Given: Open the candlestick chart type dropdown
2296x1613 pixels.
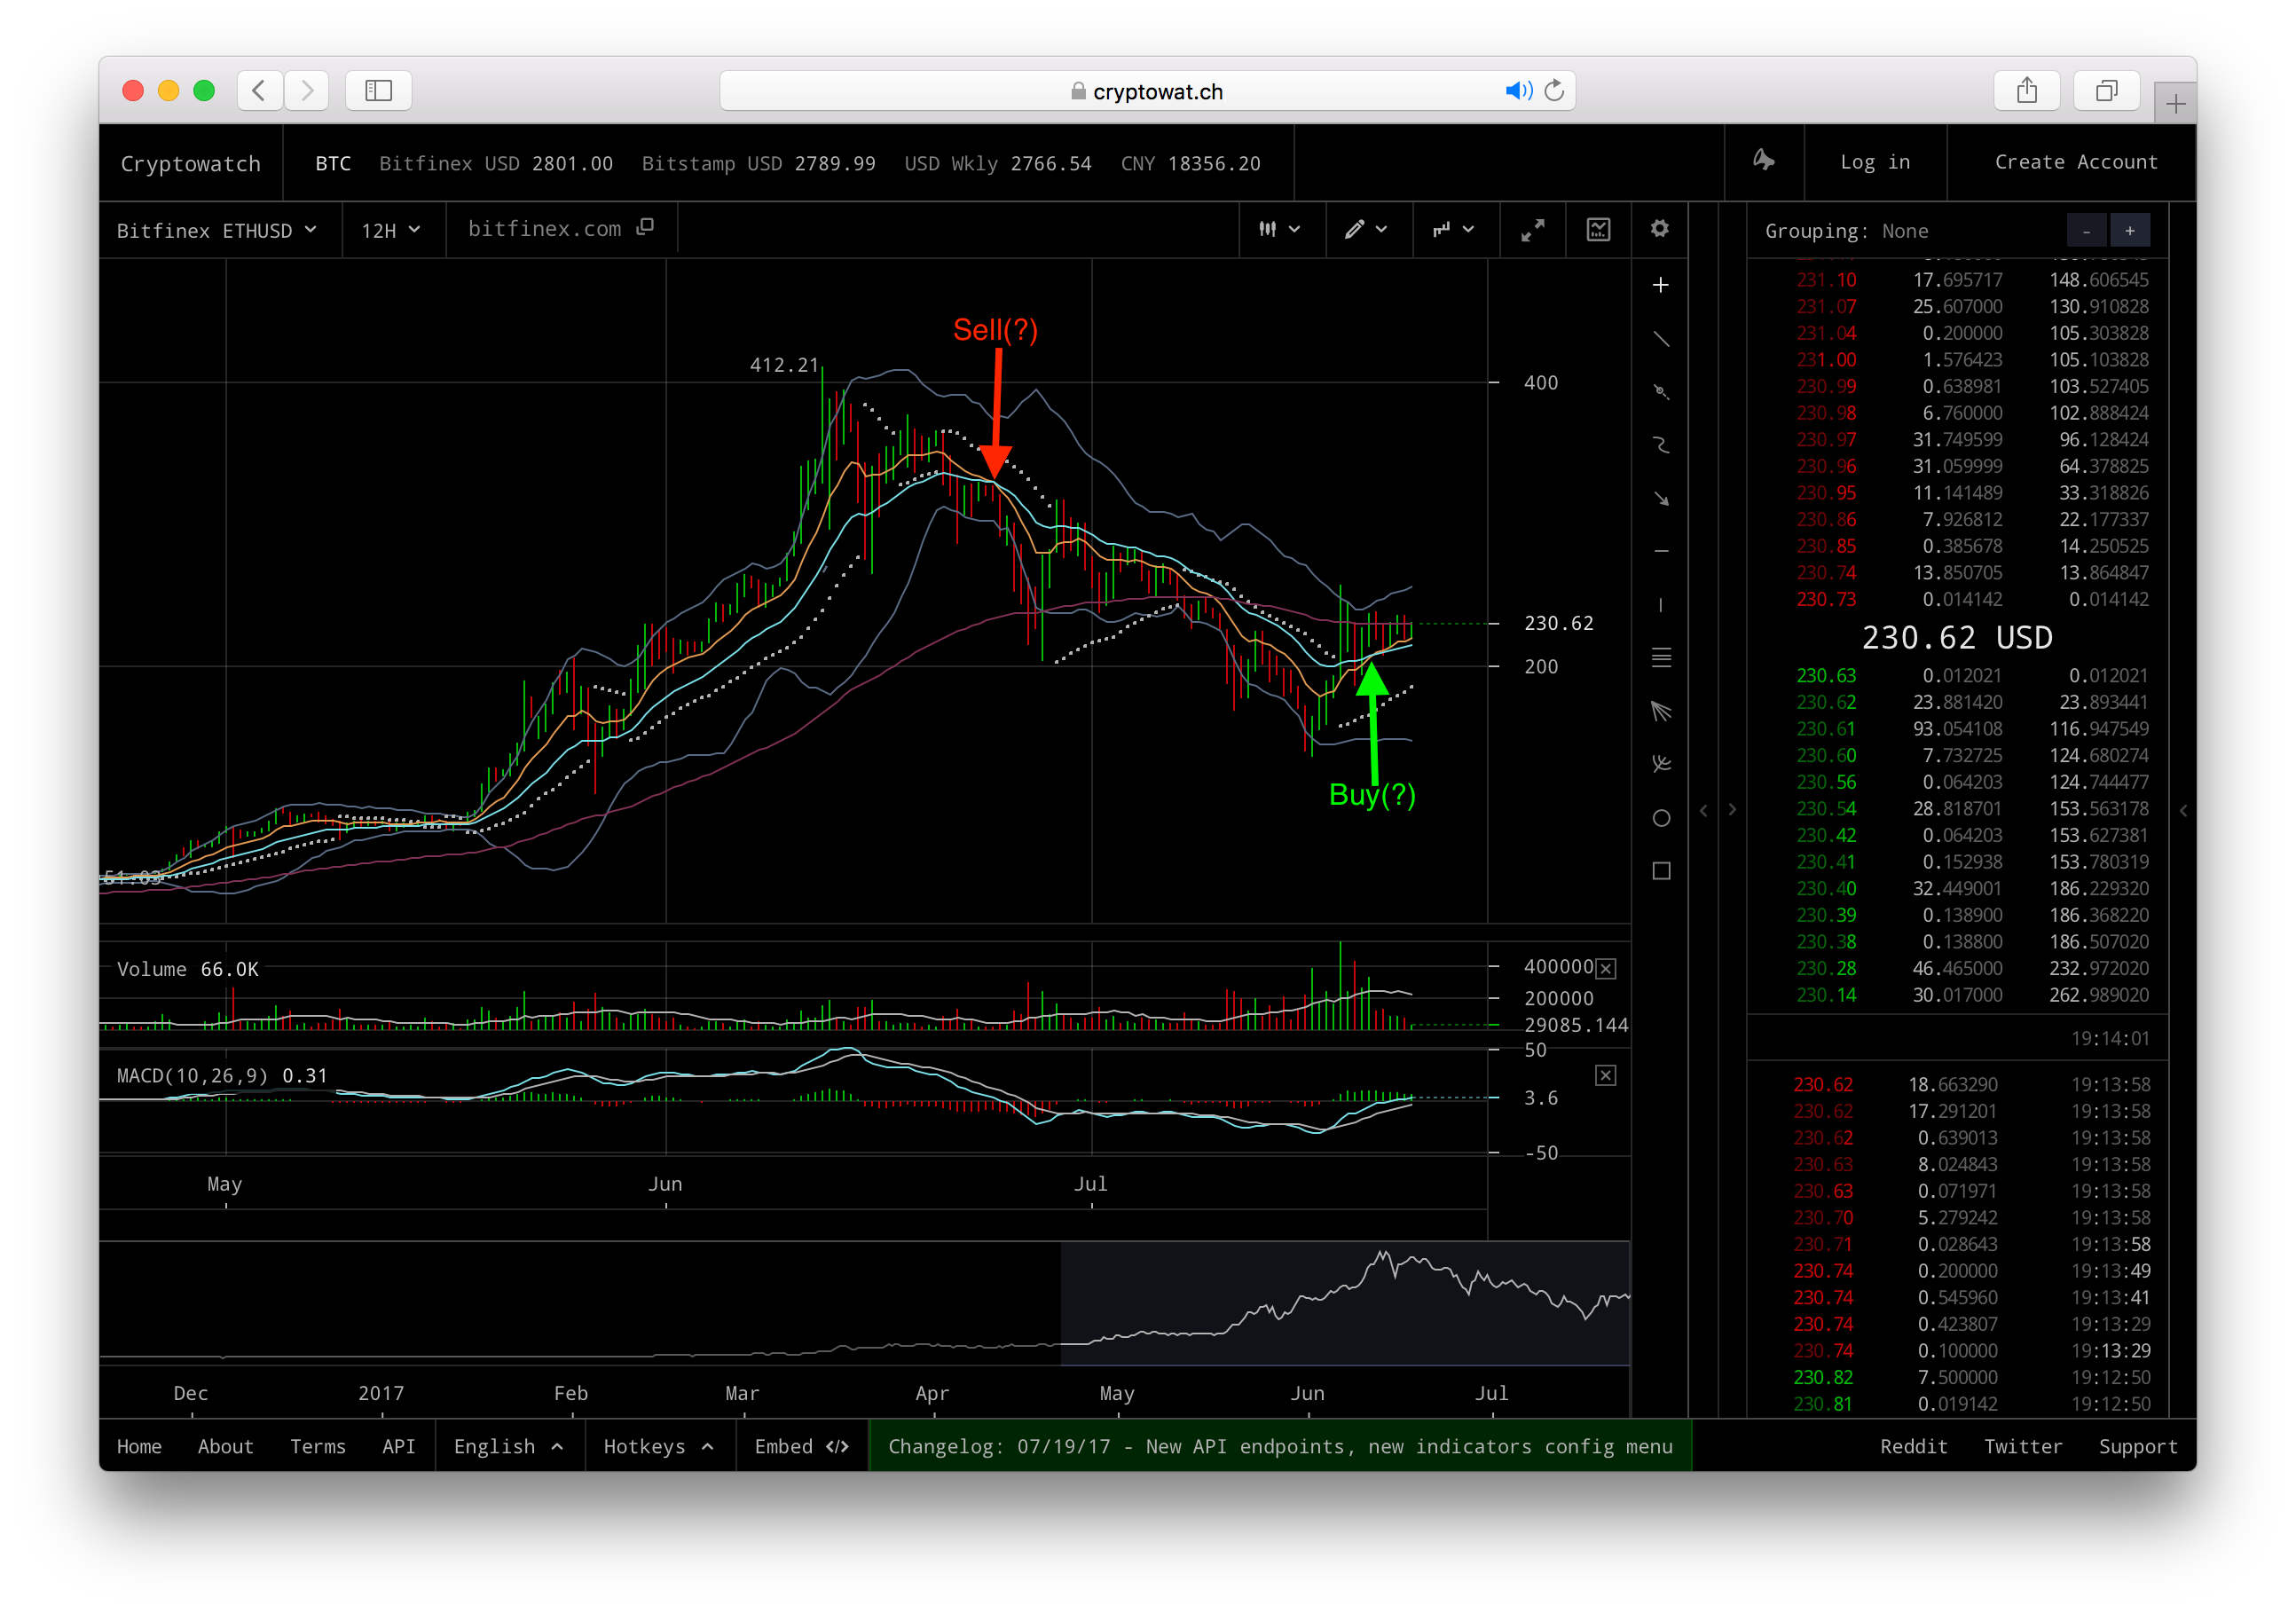Looking at the screenshot, I should (x=1279, y=230).
